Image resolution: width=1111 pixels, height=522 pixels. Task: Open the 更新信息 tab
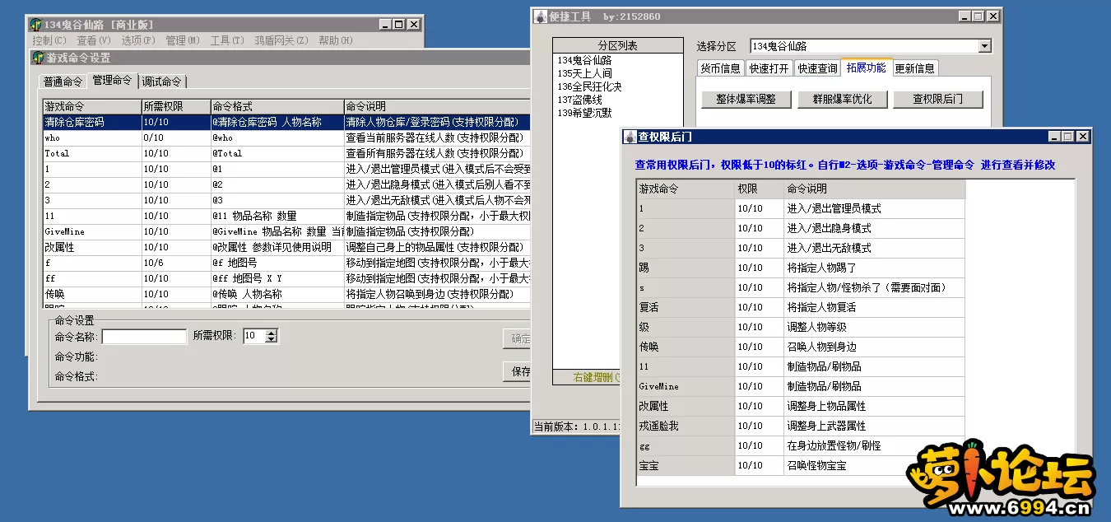[x=914, y=68]
